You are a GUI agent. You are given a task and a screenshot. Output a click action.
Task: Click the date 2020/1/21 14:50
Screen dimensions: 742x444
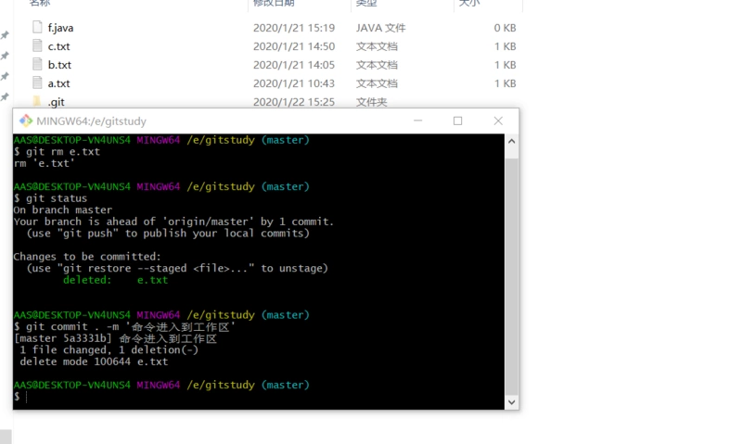[294, 46]
